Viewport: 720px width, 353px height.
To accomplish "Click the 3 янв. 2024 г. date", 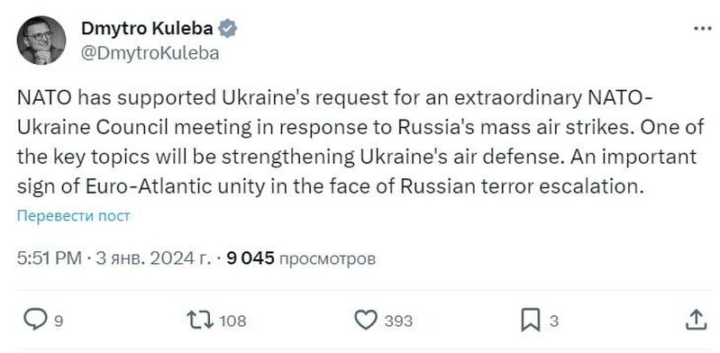I will point(153,259).
